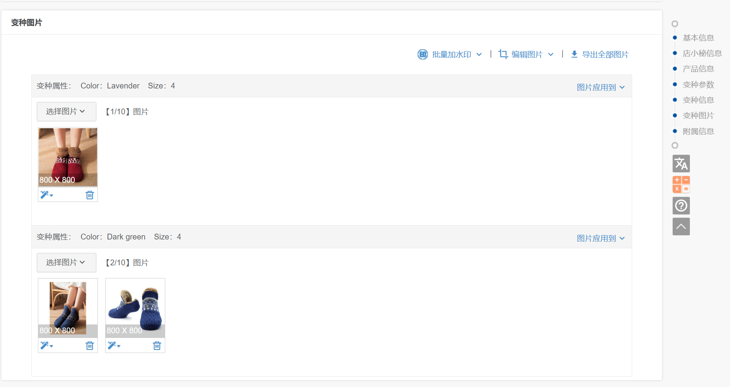Open magic wand edit menu on Lavender image
Image resolution: width=730 pixels, height=387 pixels.
[x=46, y=195]
